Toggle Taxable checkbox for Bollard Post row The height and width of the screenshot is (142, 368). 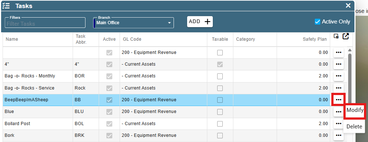220,124
